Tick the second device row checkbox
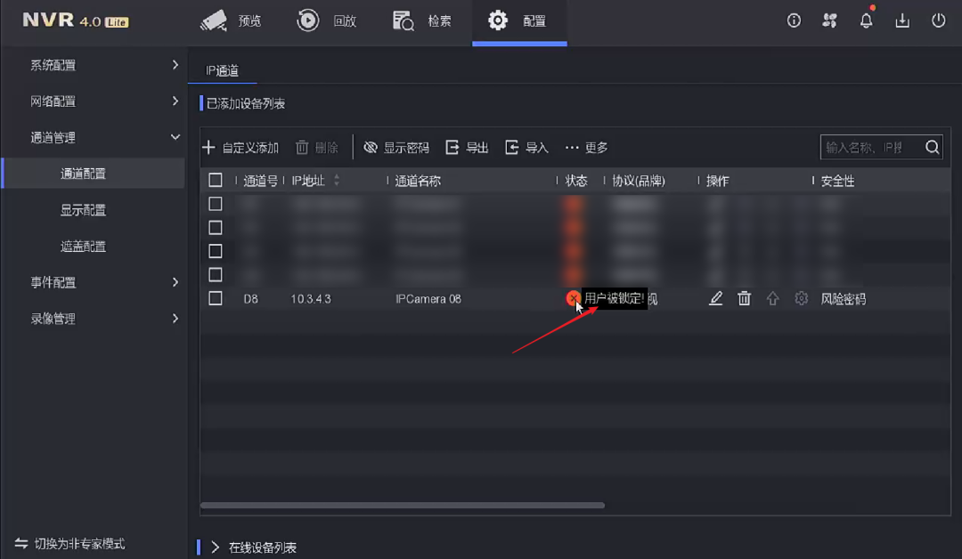The height and width of the screenshot is (559, 962). pos(216,227)
